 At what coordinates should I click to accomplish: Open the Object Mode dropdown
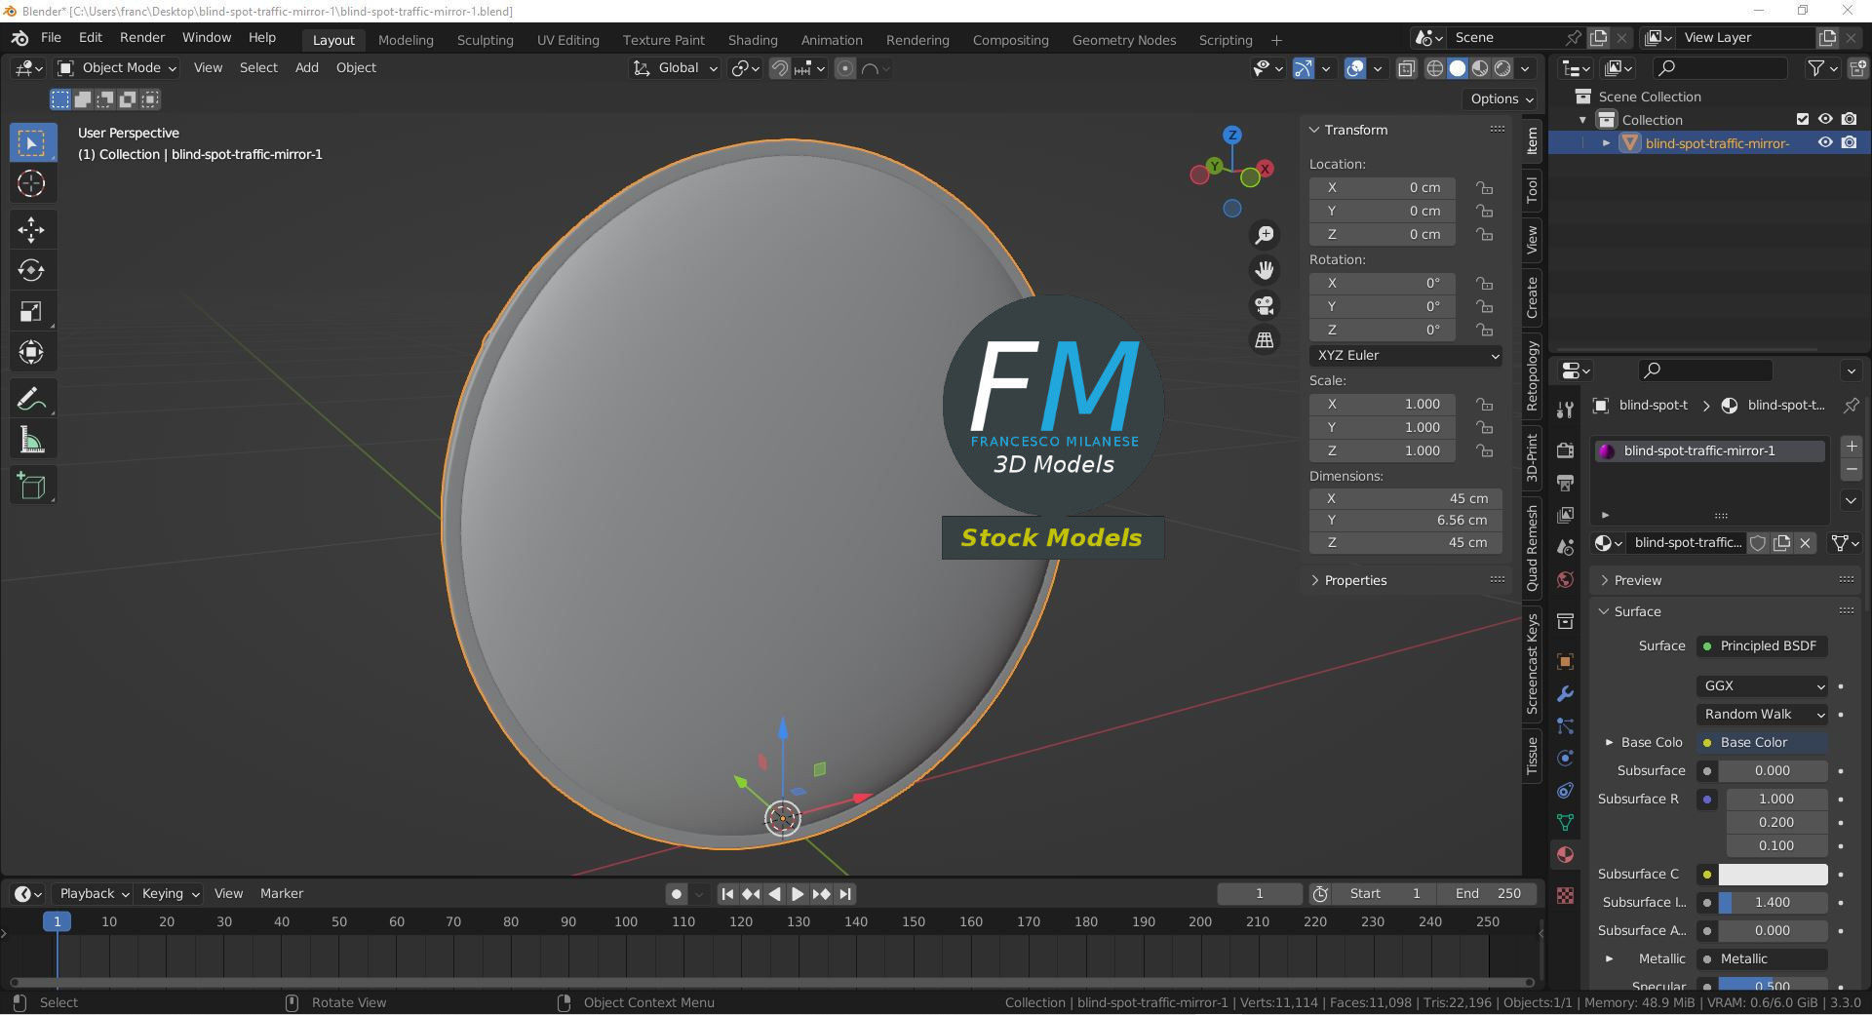click(117, 68)
